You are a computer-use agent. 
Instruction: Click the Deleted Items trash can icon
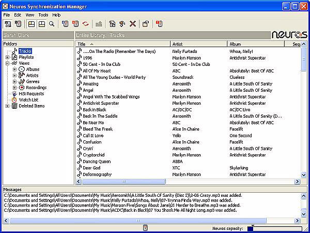[14, 106]
